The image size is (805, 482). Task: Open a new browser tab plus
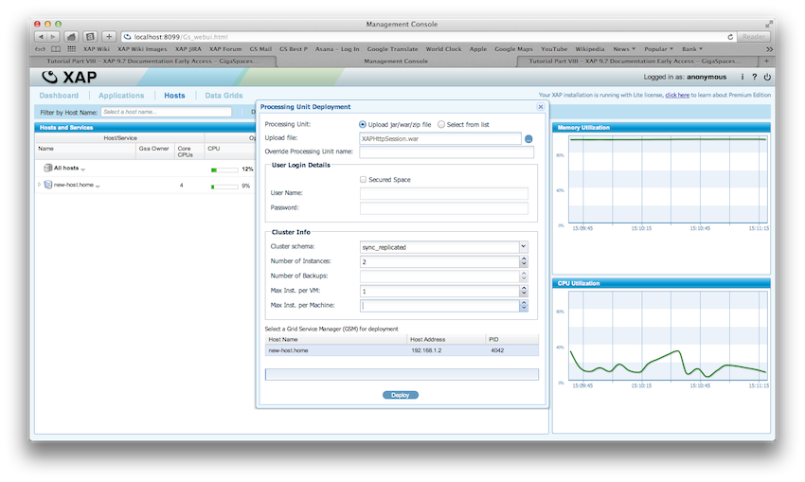tap(766, 62)
